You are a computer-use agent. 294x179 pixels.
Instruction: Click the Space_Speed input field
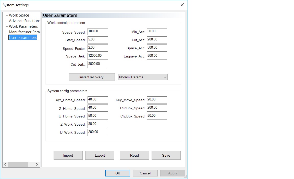[x=98, y=32]
